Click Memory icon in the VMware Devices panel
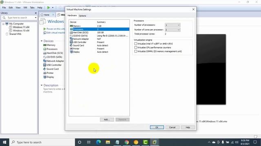Screen dimensions: 261x146 [x=44, y=45]
